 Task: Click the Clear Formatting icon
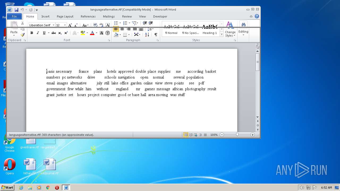[x=95, y=25]
